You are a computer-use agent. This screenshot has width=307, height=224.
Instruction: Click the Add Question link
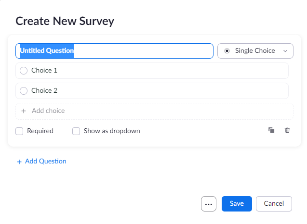click(x=45, y=162)
